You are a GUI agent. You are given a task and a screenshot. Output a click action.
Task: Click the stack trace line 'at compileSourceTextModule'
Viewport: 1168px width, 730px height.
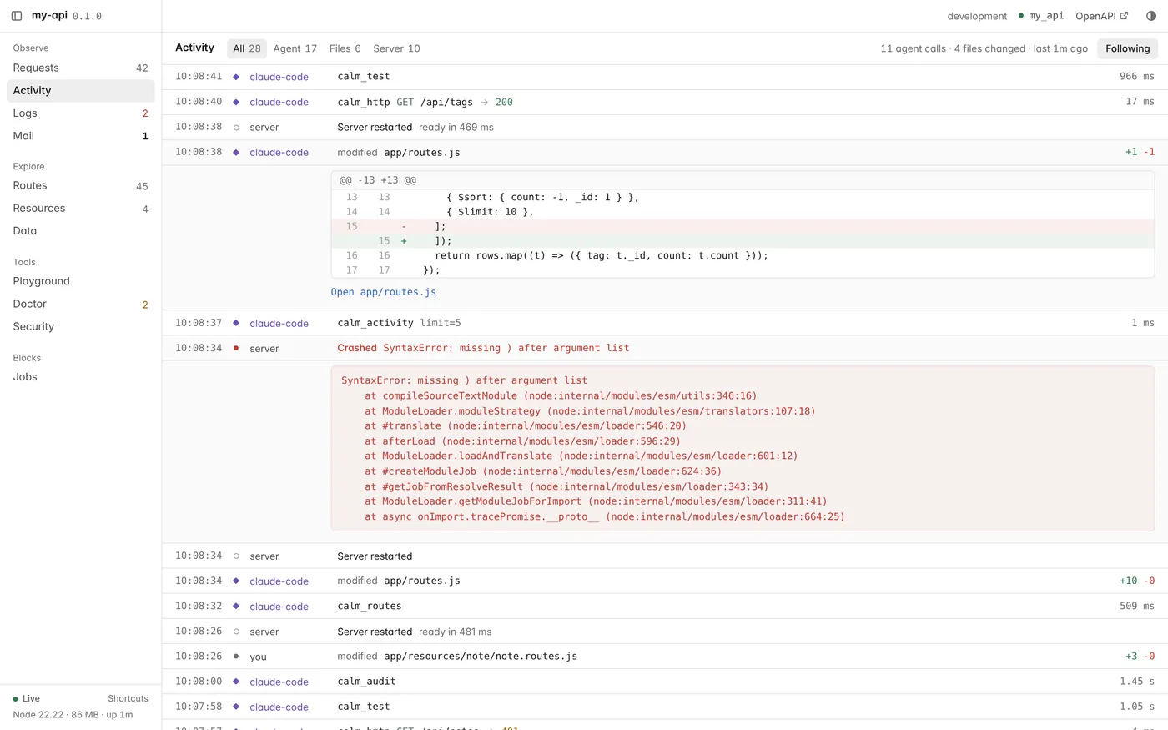pyautogui.click(x=561, y=395)
